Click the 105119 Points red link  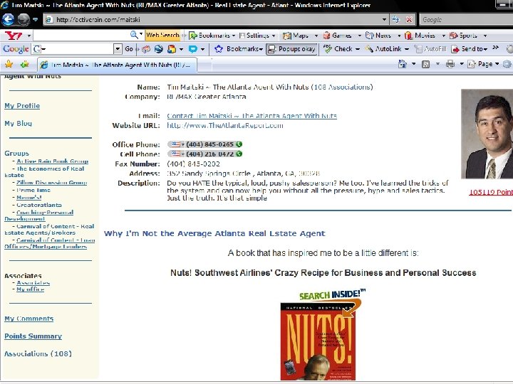491,192
